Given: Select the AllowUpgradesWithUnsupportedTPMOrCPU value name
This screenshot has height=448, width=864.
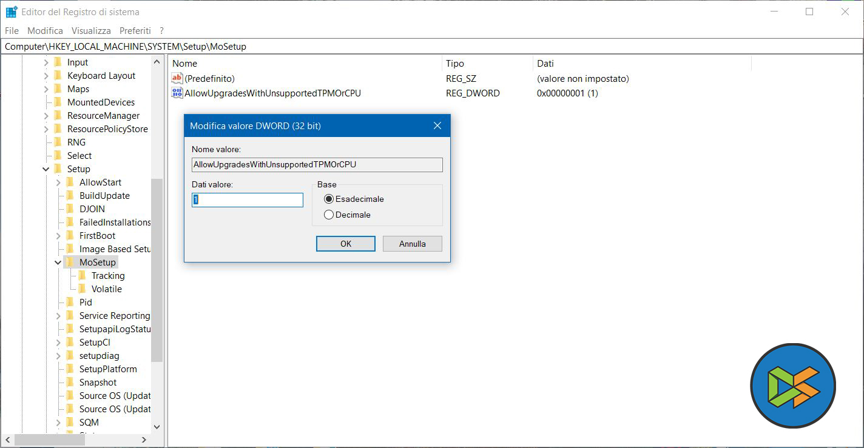Looking at the screenshot, I should tap(272, 93).
